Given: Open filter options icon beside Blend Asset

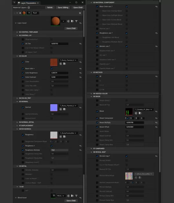Looking at the screenshot, I should (x=76, y=196).
